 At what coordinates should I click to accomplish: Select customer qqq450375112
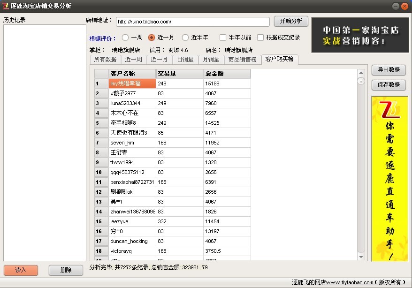[132, 172]
